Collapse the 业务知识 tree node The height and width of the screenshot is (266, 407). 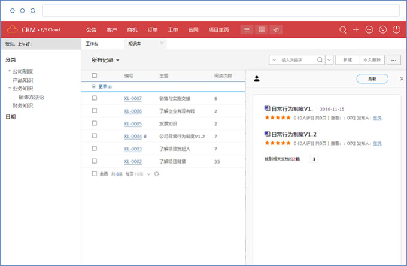point(10,88)
